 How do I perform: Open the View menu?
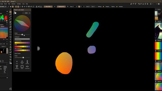click(24, 4)
